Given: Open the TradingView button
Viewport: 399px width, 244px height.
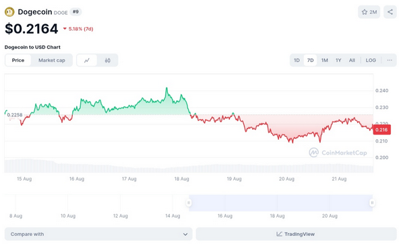Looking at the screenshot, I should (296, 234).
